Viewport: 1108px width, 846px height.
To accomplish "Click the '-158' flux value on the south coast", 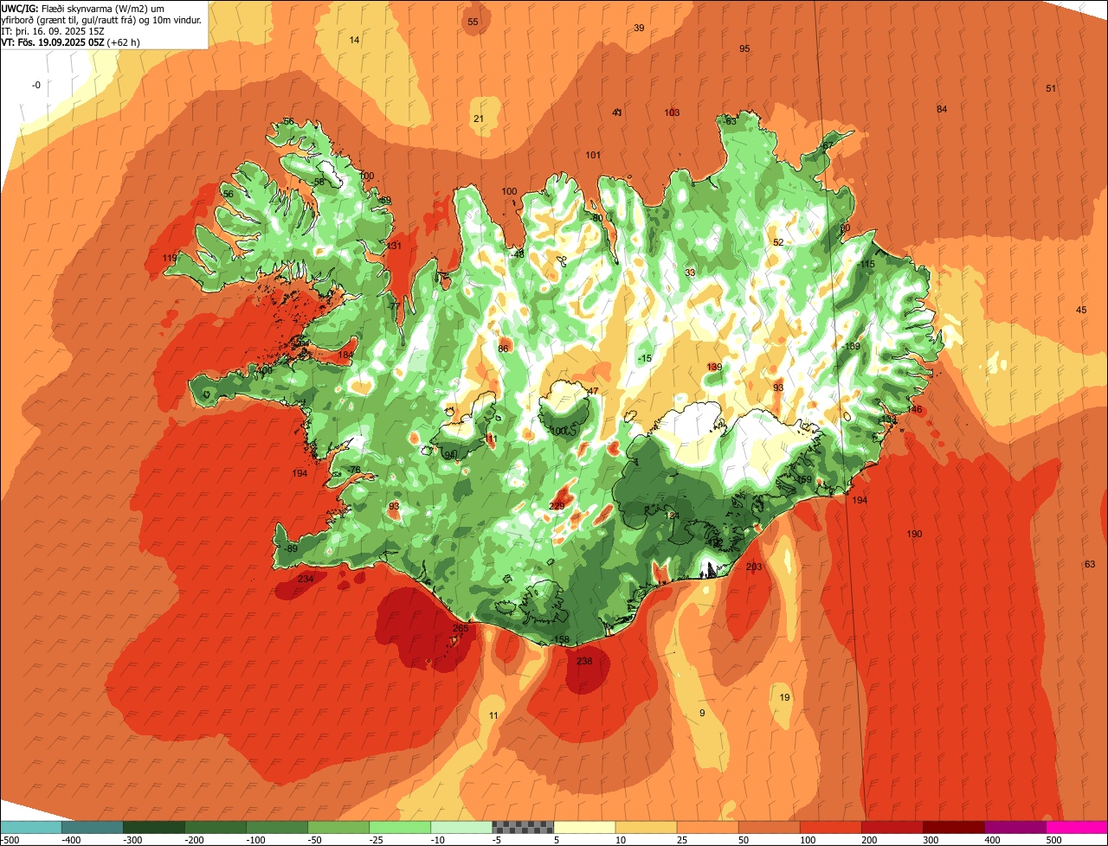I will point(561,640).
